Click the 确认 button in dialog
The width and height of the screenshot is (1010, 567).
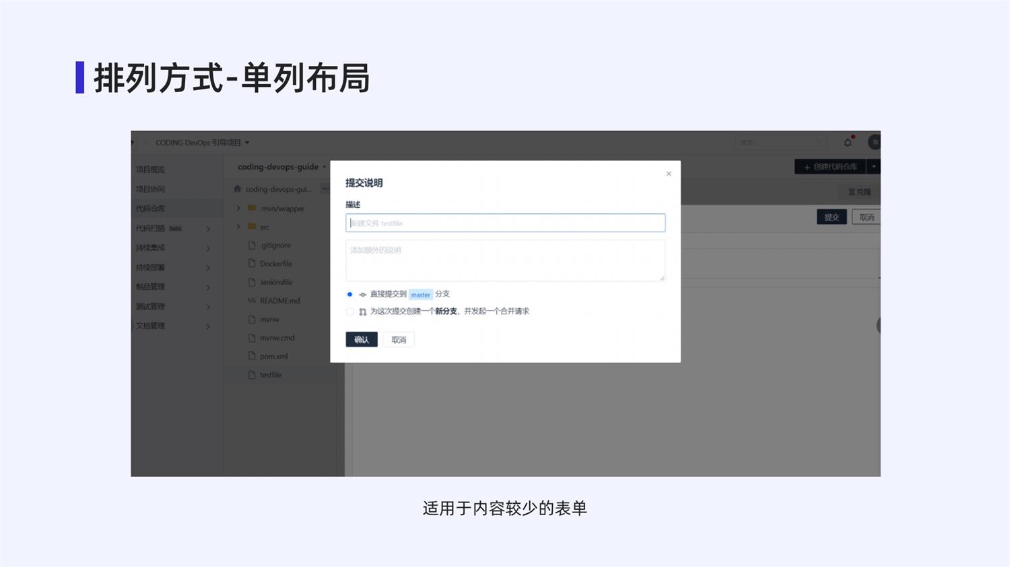point(362,340)
